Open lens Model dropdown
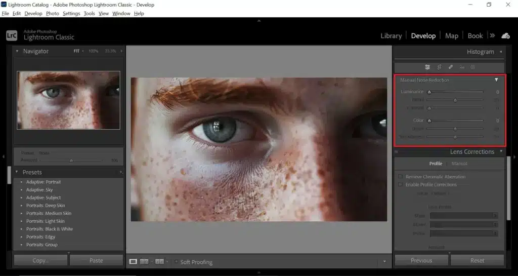The width and height of the screenshot is (518, 276). tap(463, 224)
